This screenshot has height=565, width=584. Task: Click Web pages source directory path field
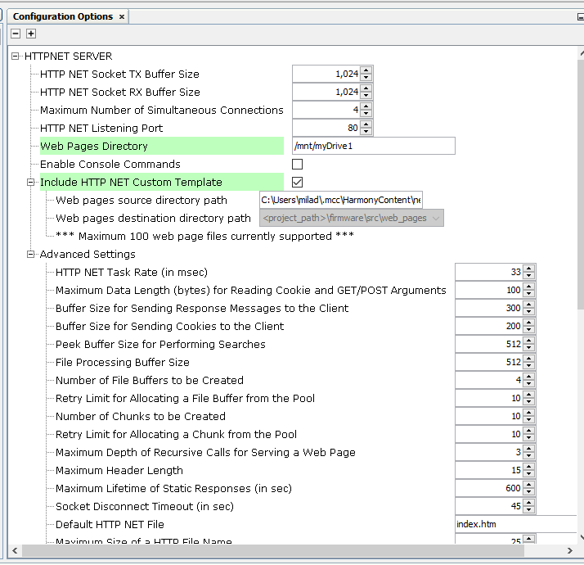click(x=340, y=201)
